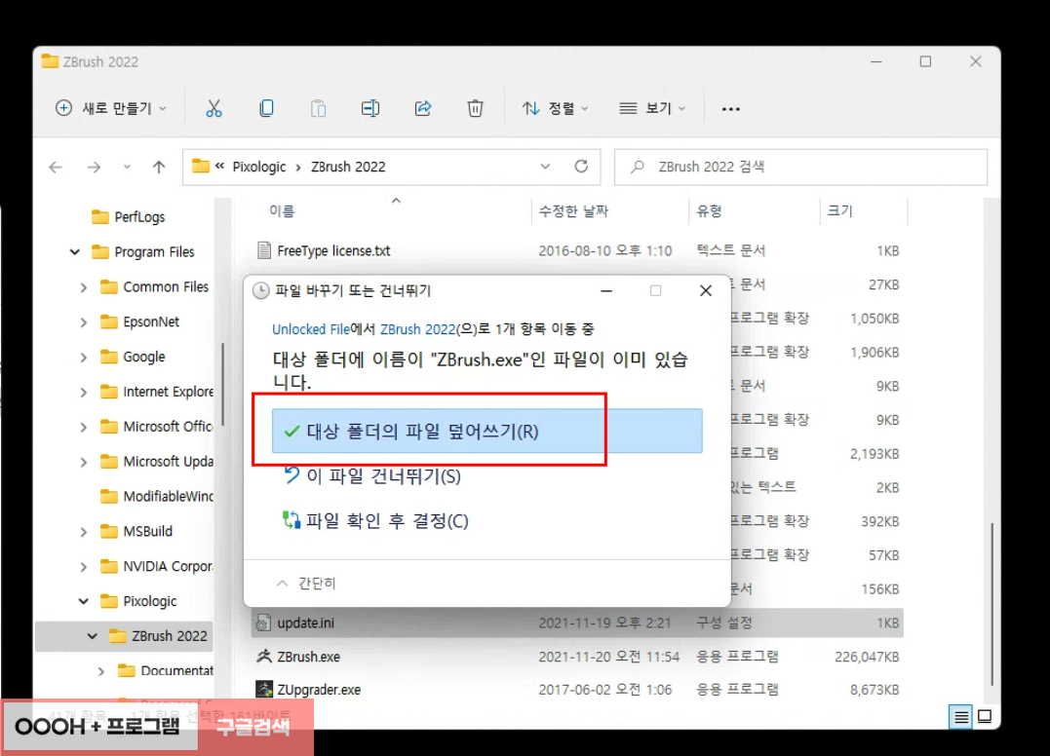The width and height of the screenshot is (1050, 756).
Task: Minimize the replace or skip dialog
Action: coord(606,290)
